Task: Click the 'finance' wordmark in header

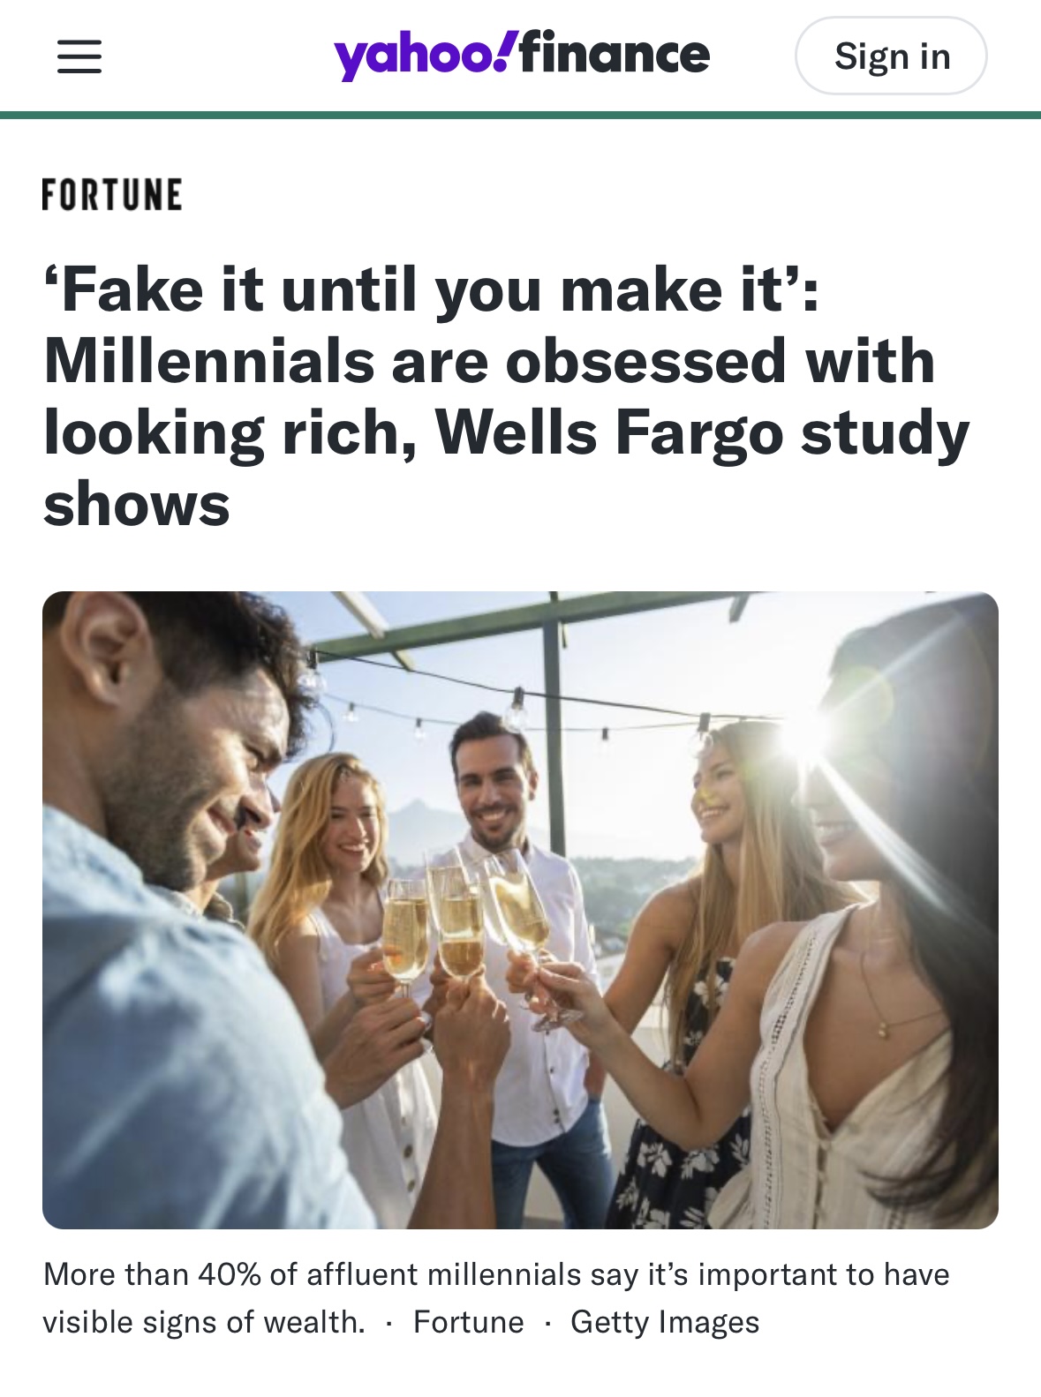Action: pos(615,53)
